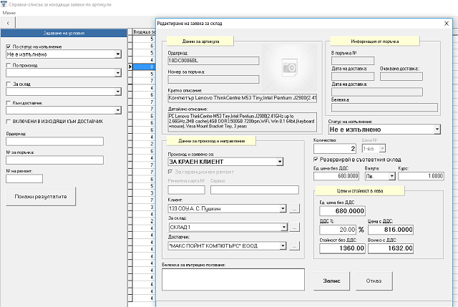Toggle the 'По статус на изпълнение' checkbox
458x307 pixels.
[9, 47]
